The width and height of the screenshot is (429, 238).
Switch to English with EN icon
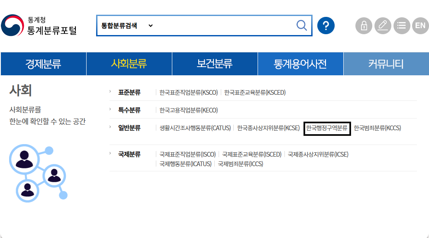420,26
